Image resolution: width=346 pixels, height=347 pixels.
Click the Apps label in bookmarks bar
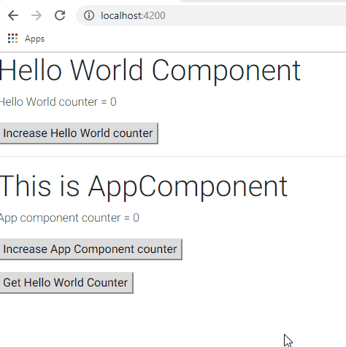click(x=34, y=39)
